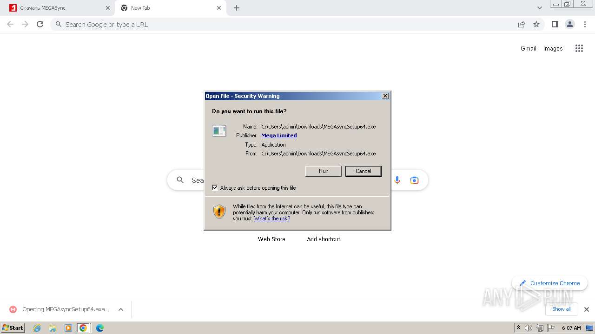Click the shield warning icon in the dialog
595x334 pixels.
coord(219,212)
